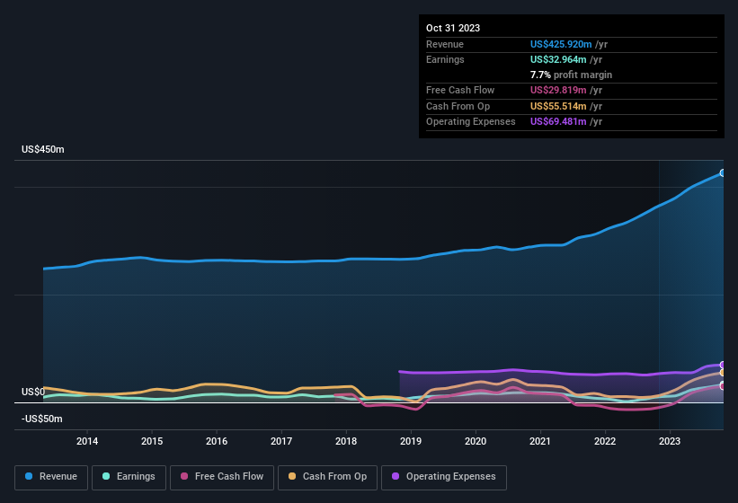
Task: Toggle the Revenue series in the legend
Action: pos(51,477)
